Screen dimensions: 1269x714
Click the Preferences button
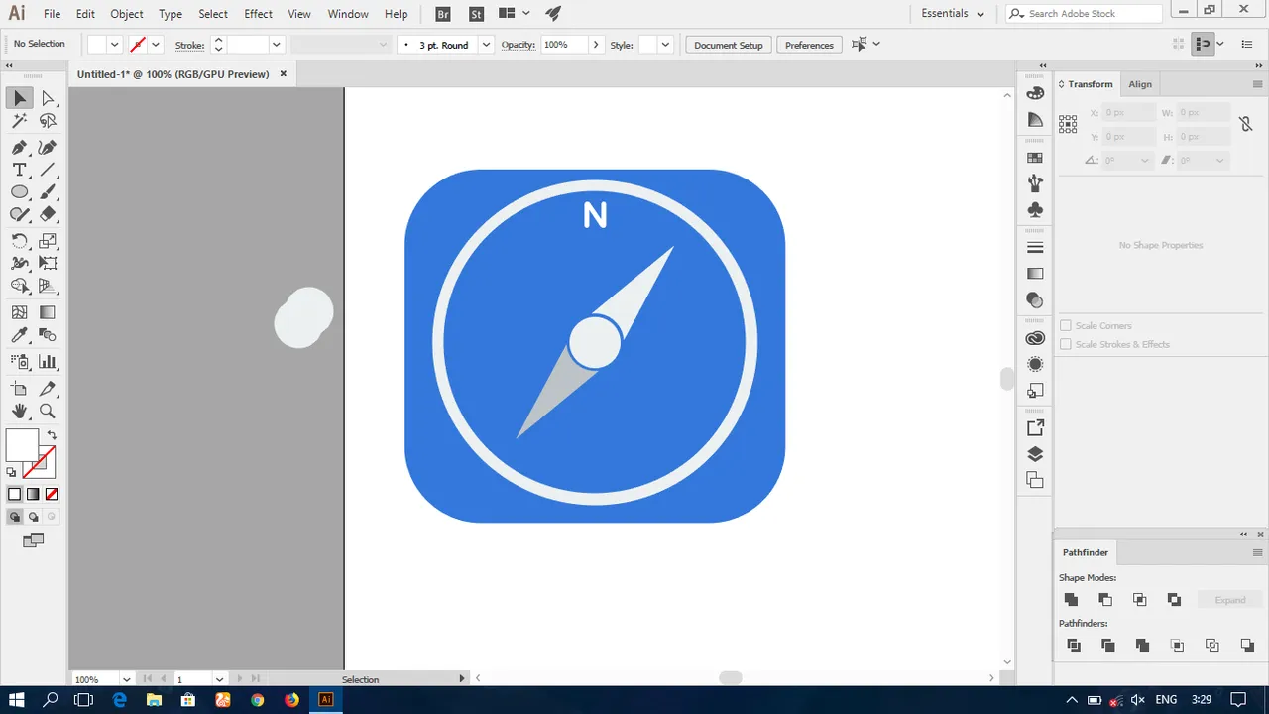809,45
